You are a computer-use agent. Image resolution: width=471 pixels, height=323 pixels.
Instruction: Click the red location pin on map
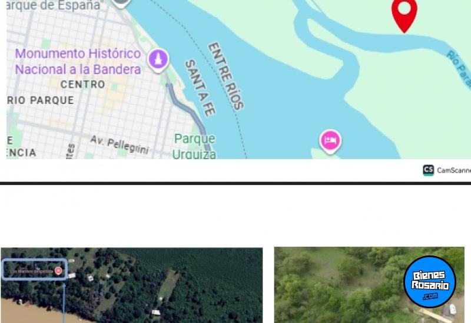(404, 14)
